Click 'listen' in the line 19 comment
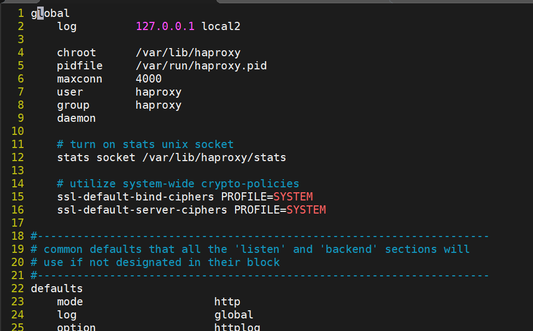The image size is (533, 331). 260,249
